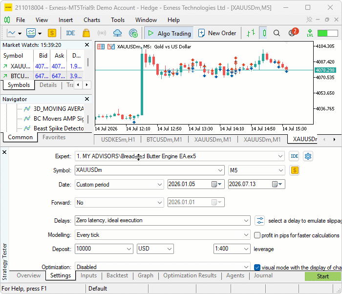This screenshot has height=294, width=342.
Task: Expand the 1:400 leverage dropdown
Action: coord(246,249)
